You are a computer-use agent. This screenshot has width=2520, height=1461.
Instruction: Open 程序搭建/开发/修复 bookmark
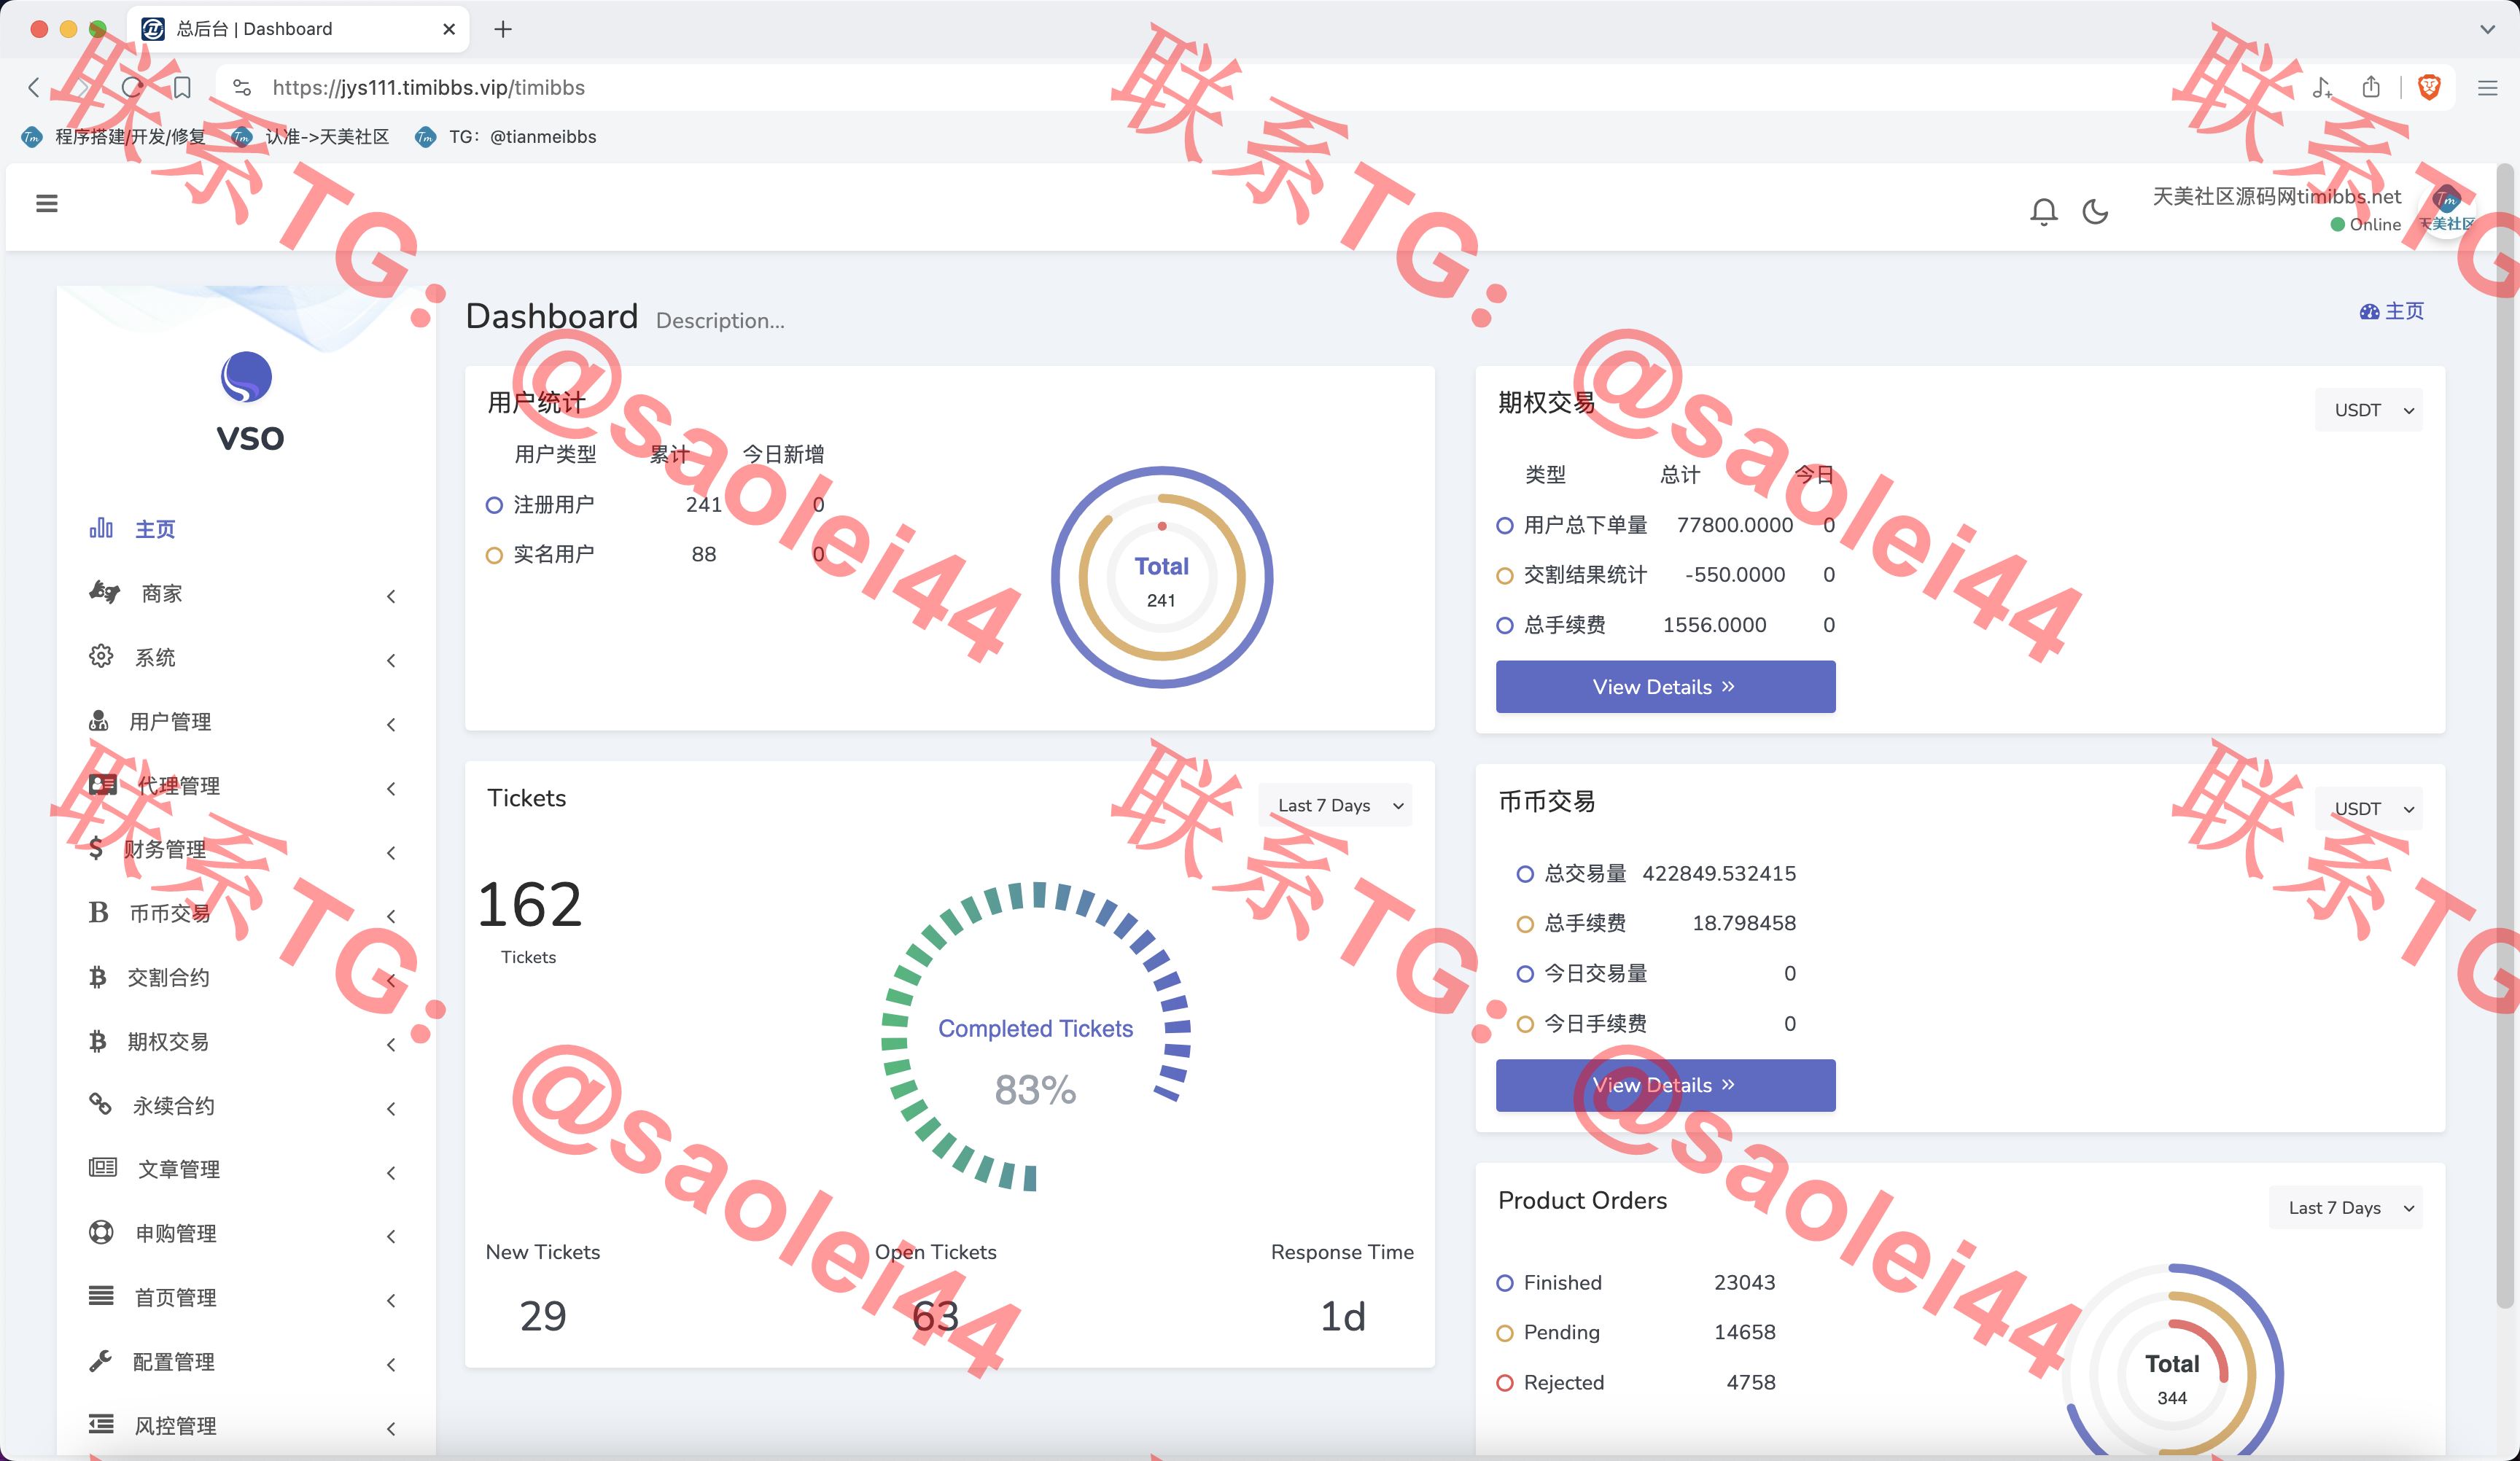113,136
